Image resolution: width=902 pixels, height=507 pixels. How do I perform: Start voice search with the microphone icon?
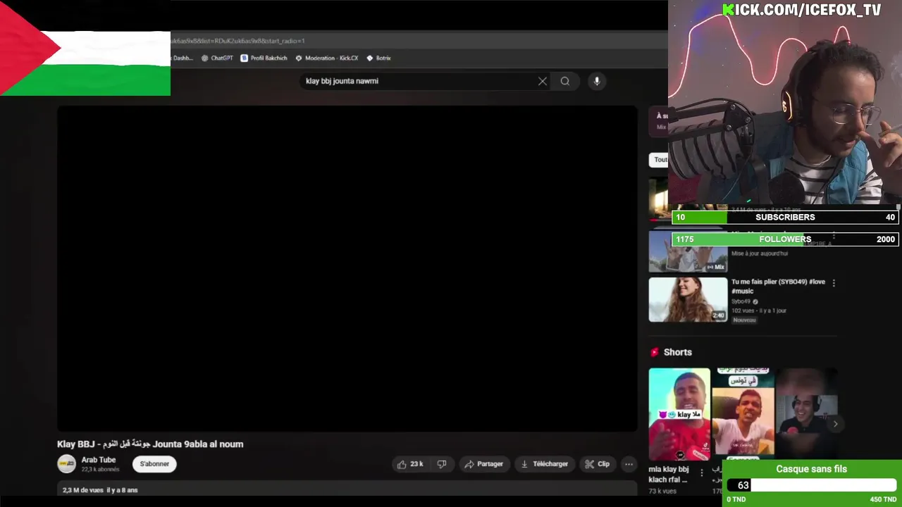point(597,81)
